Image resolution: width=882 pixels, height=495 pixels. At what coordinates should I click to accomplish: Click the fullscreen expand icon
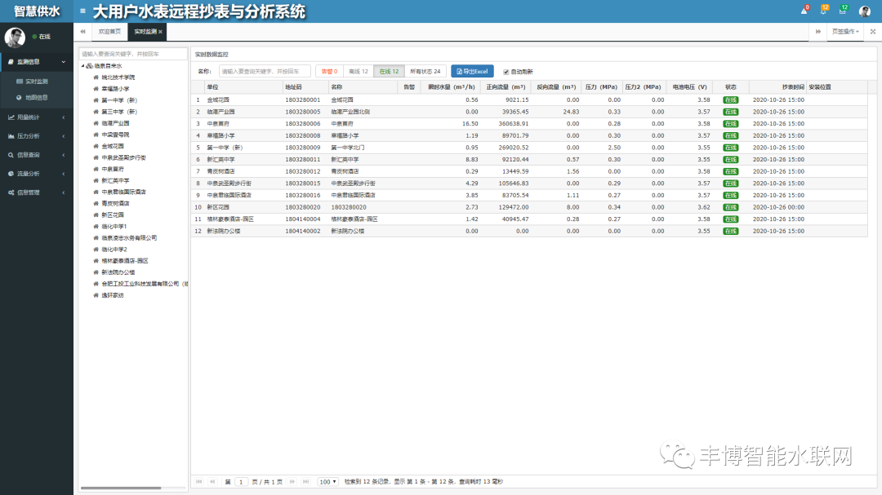pos(872,32)
